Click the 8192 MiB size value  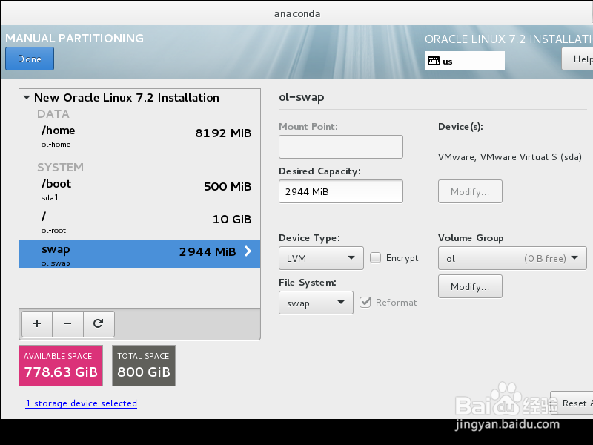pyautogui.click(x=223, y=133)
